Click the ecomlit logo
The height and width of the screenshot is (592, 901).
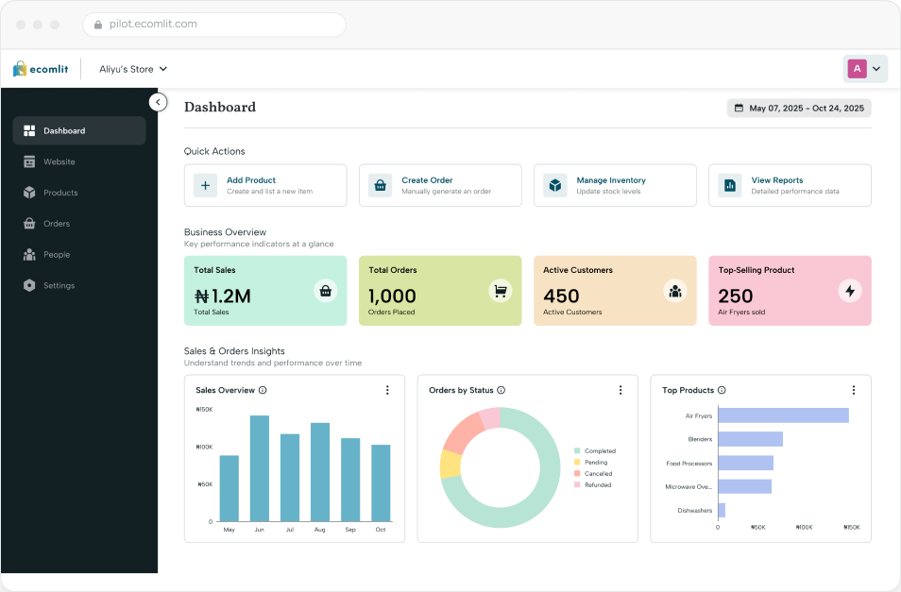41,69
